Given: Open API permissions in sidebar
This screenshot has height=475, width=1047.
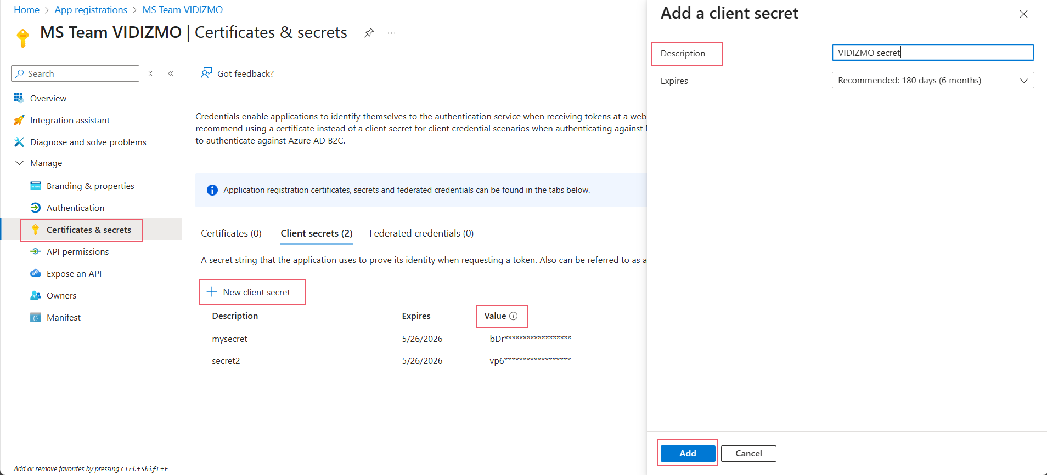Looking at the screenshot, I should point(77,252).
